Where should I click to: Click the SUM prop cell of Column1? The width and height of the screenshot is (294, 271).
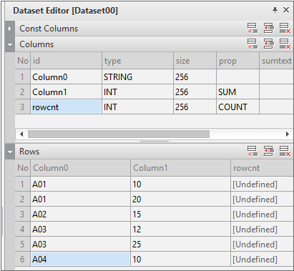(x=237, y=92)
